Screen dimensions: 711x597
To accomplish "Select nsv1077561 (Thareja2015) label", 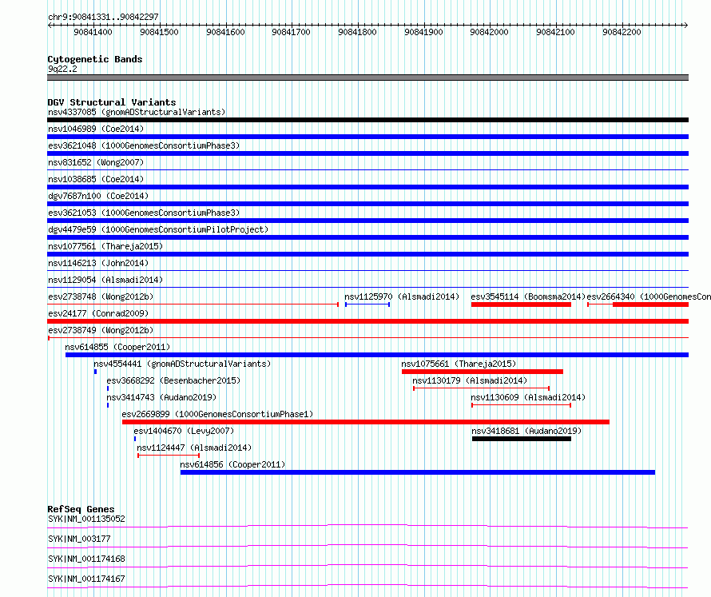I will tap(105, 246).
